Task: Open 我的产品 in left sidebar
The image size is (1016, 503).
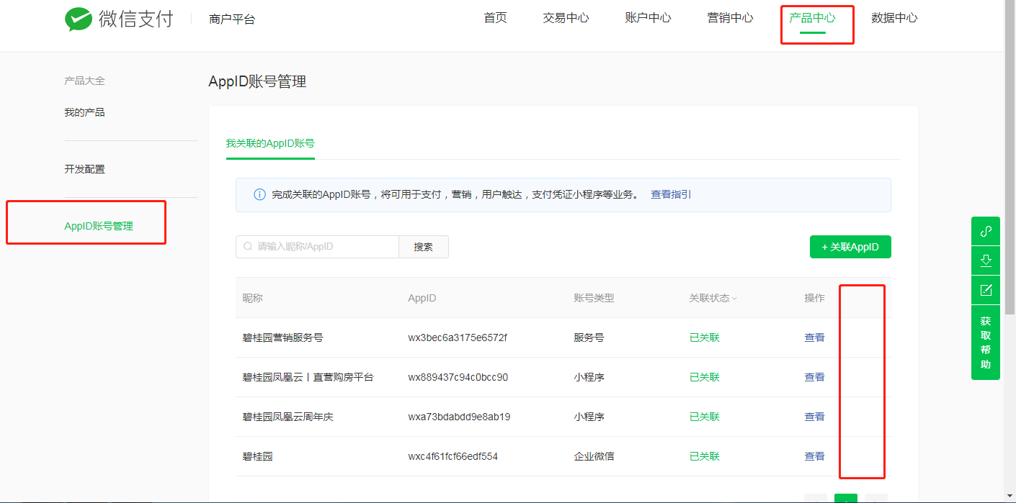Action: point(84,112)
